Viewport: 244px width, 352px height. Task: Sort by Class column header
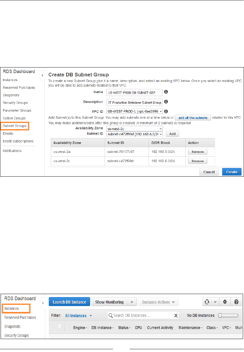(212, 328)
